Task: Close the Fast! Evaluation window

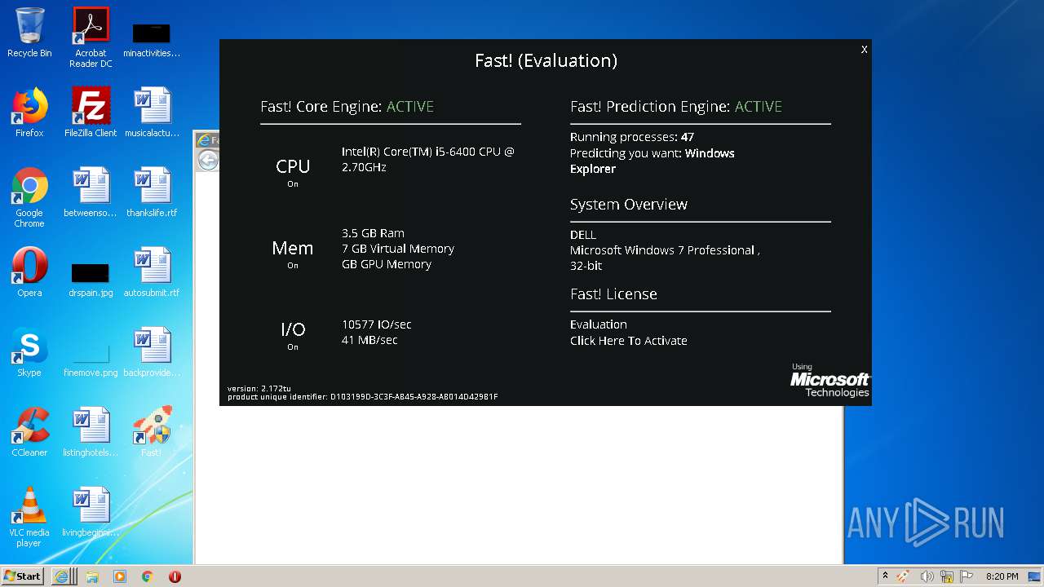Action: click(x=865, y=50)
